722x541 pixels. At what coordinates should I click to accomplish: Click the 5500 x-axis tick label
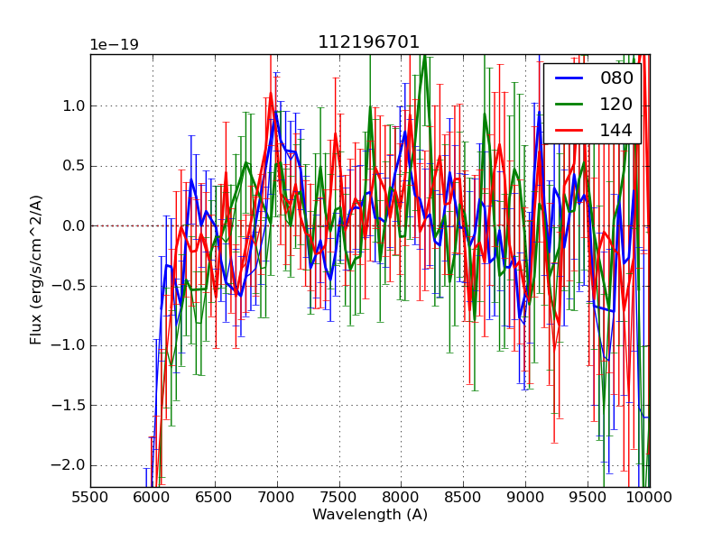[x=90, y=497]
